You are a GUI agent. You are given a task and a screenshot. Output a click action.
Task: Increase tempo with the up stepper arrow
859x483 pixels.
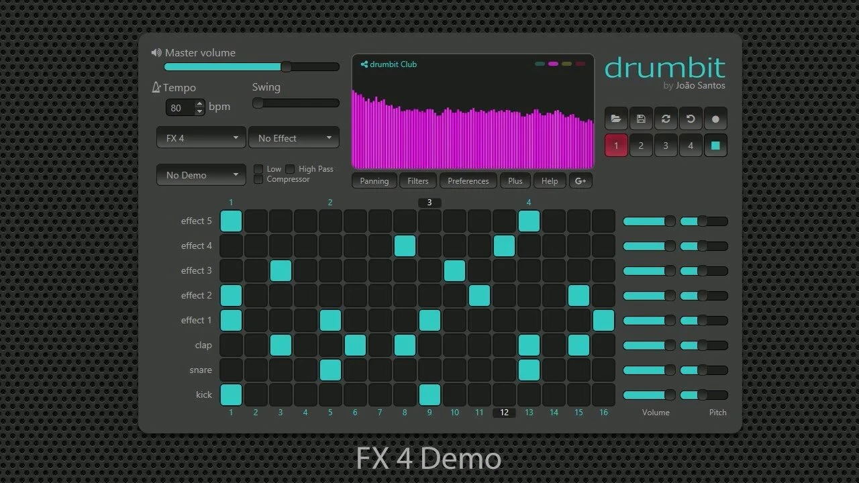[x=199, y=104]
